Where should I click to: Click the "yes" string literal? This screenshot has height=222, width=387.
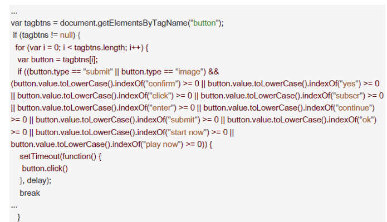(x=349, y=83)
